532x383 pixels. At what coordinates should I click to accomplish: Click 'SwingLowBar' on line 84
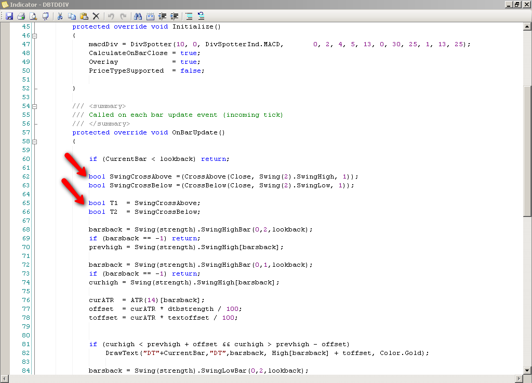(224, 370)
